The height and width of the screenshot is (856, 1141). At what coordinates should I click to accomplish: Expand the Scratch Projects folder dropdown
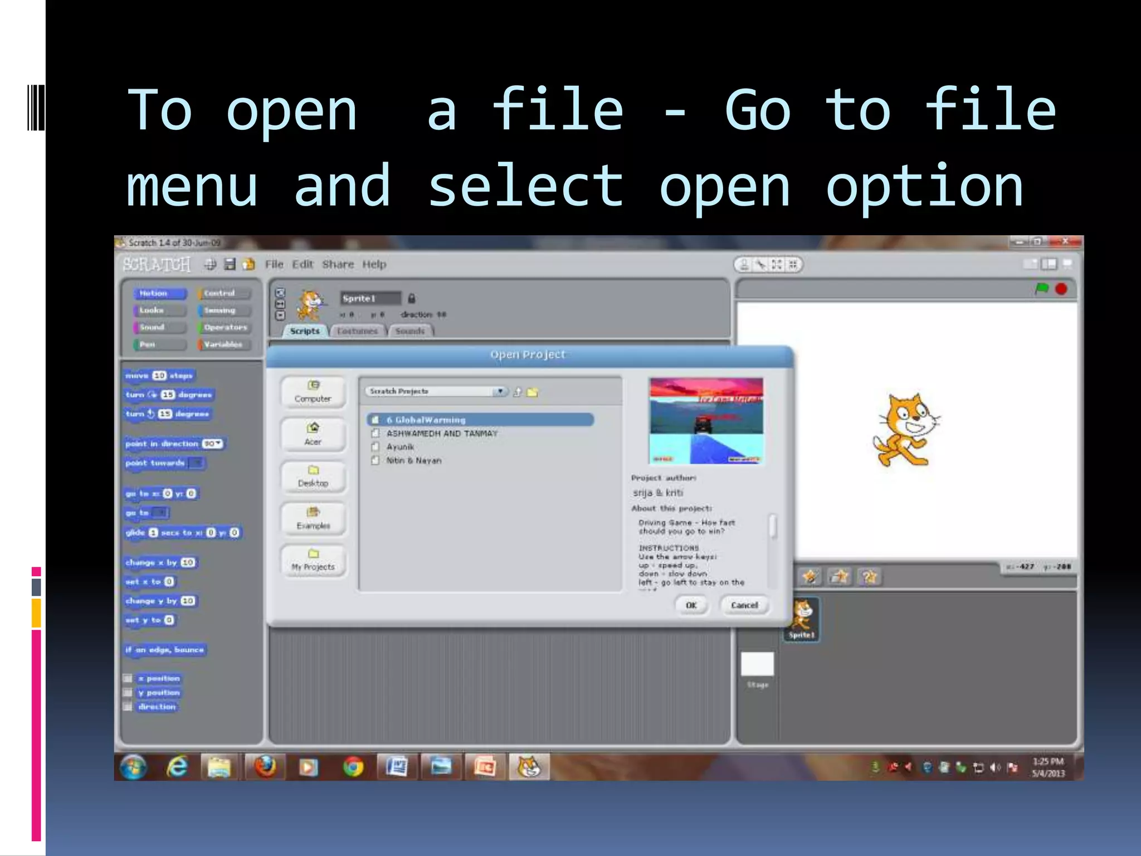pos(500,391)
